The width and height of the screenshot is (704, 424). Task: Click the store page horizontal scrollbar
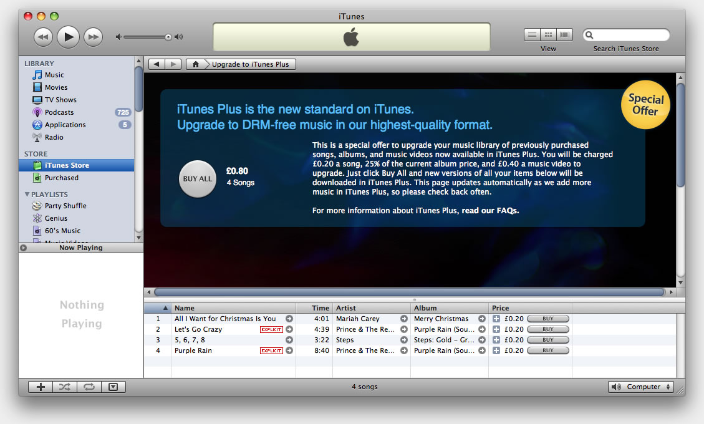(410, 292)
